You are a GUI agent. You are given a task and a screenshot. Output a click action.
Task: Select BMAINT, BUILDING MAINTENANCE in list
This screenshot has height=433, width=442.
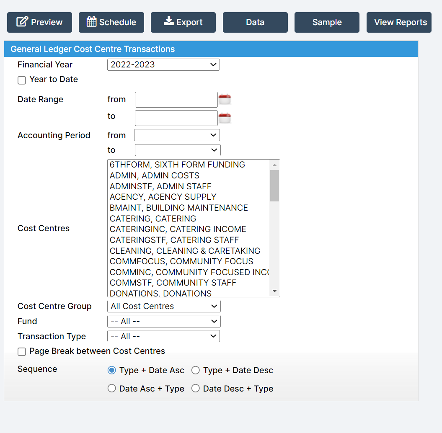pyautogui.click(x=179, y=208)
